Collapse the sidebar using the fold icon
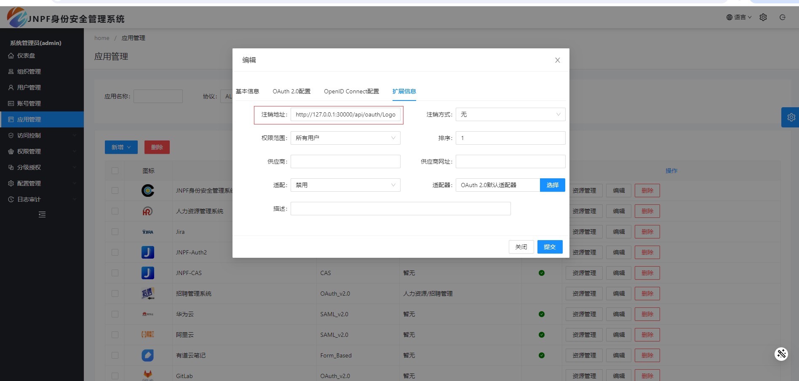 coord(42,214)
